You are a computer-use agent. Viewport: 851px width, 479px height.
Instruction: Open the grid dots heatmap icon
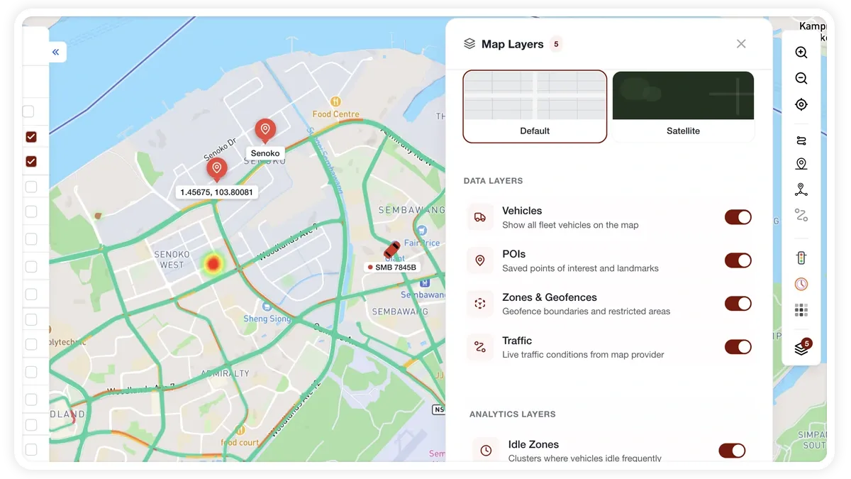click(801, 310)
